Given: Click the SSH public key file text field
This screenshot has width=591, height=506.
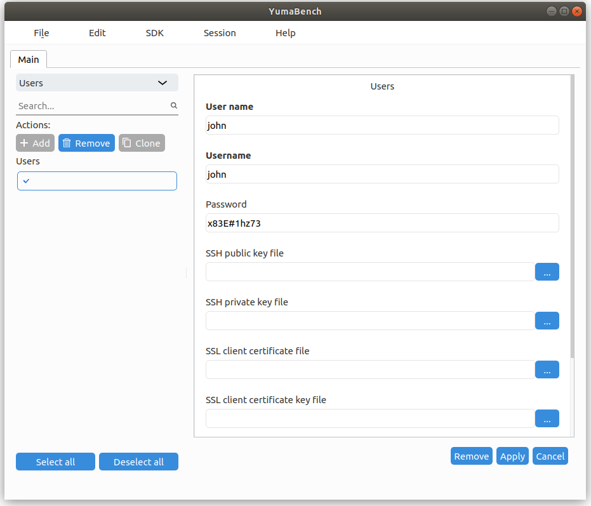Looking at the screenshot, I should pos(370,272).
